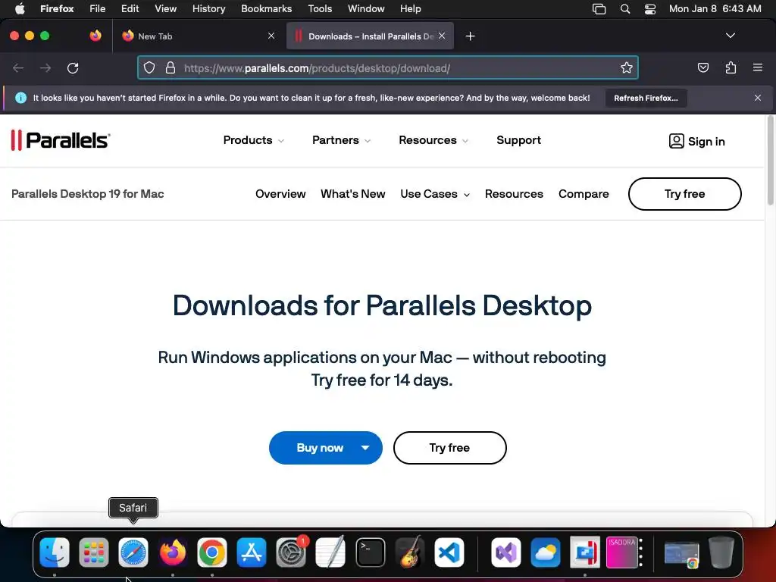Screen dimensions: 776x582
Task: Click the Firefox icon in the Dock
Action: (x=173, y=552)
